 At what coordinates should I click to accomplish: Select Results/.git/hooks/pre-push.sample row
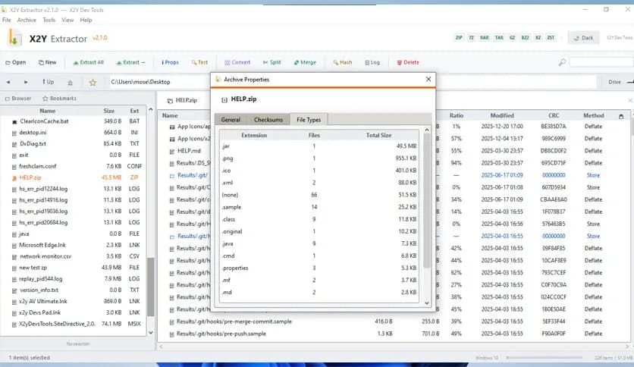pos(395,334)
